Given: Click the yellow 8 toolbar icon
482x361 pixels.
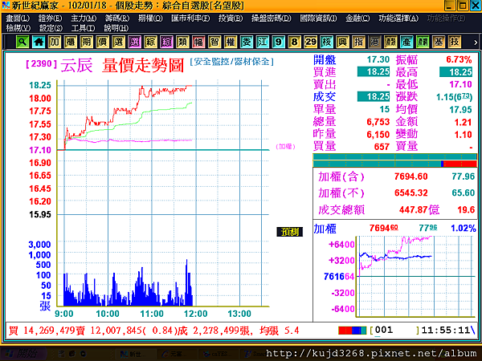Looking at the screenshot, I should pos(294,42).
